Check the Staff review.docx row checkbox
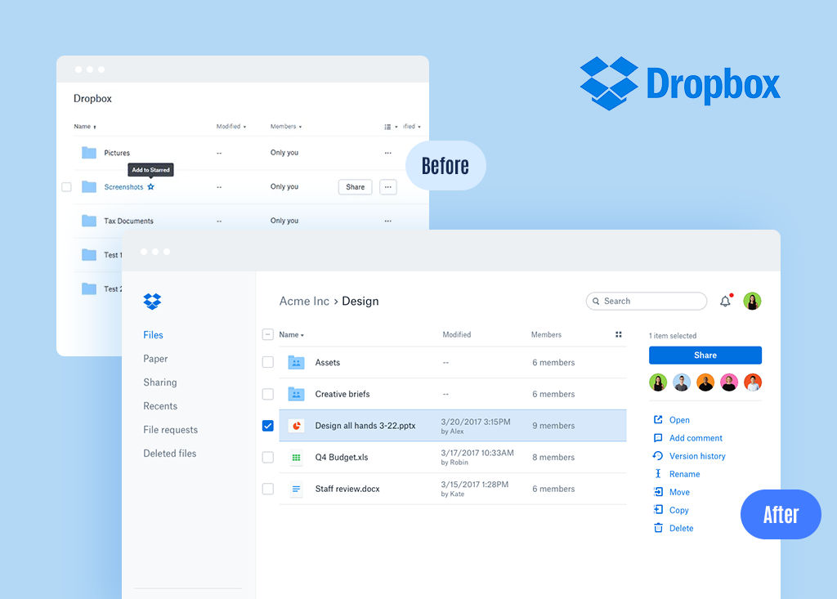The width and height of the screenshot is (837, 599). pyautogui.click(x=268, y=489)
